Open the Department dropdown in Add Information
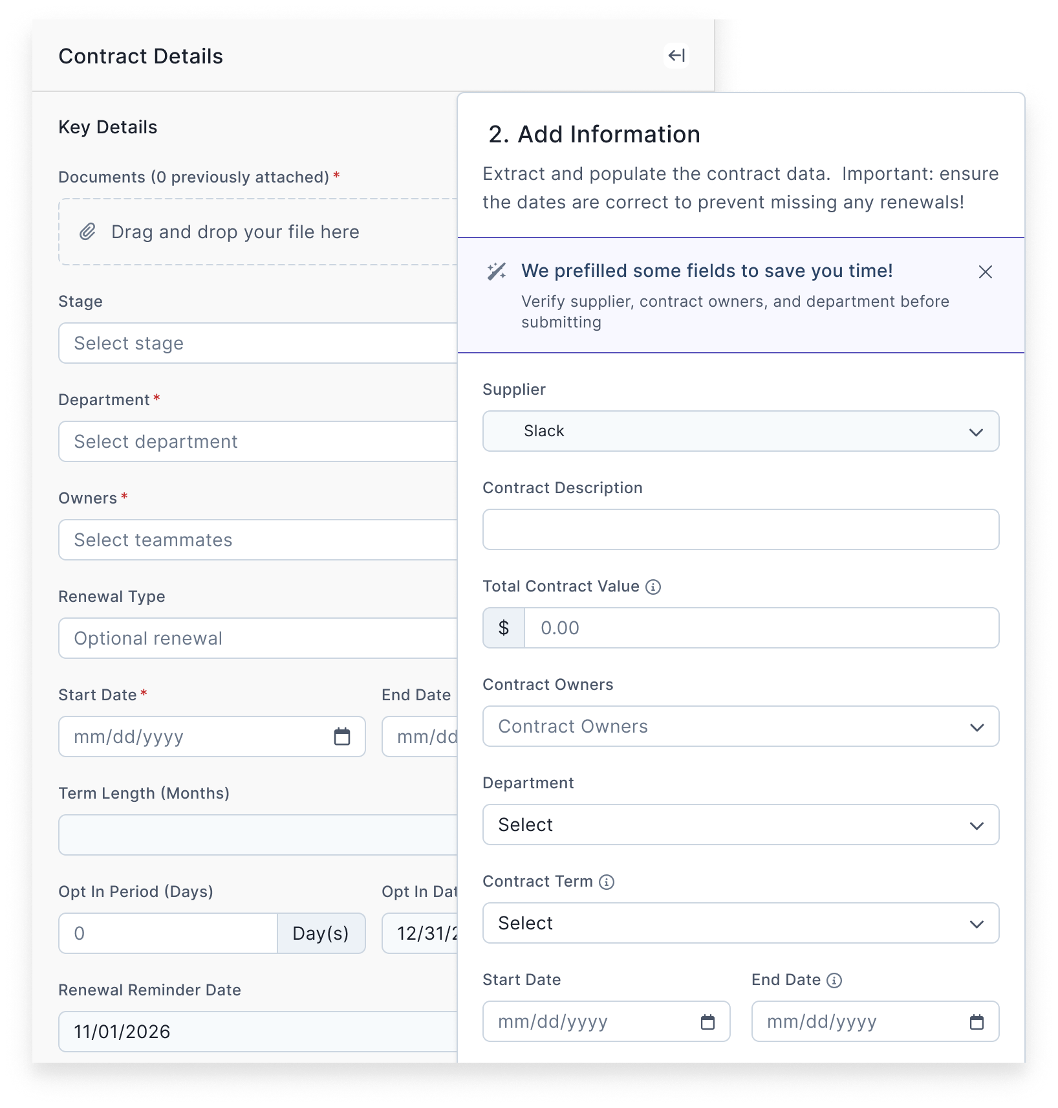 (740, 825)
